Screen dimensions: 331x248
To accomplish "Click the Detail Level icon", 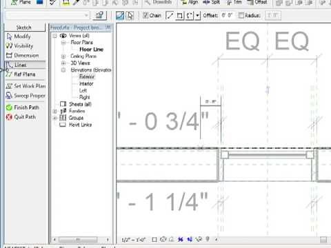I will coord(154,240).
